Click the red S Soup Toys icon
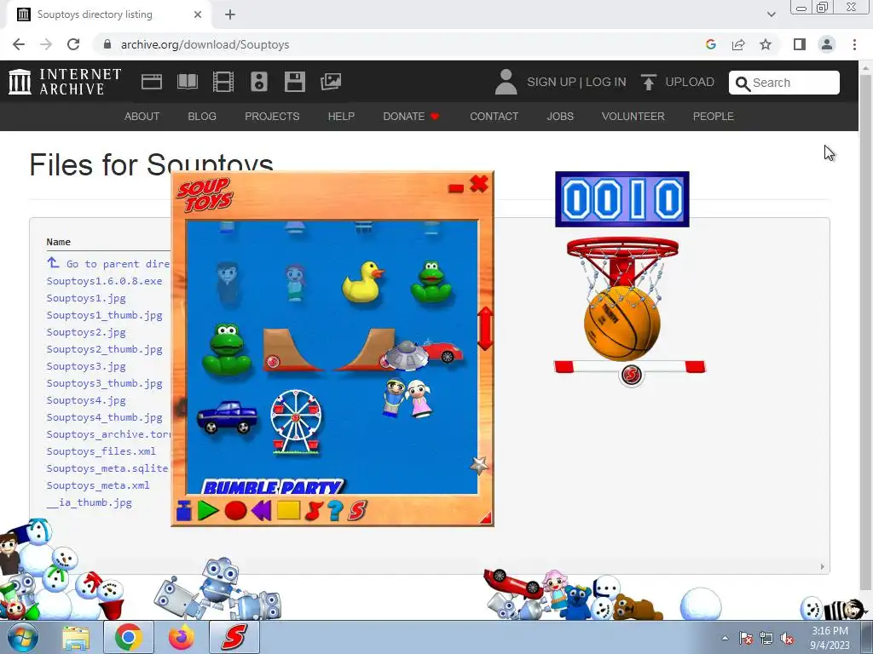 pyautogui.click(x=357, y=511)
